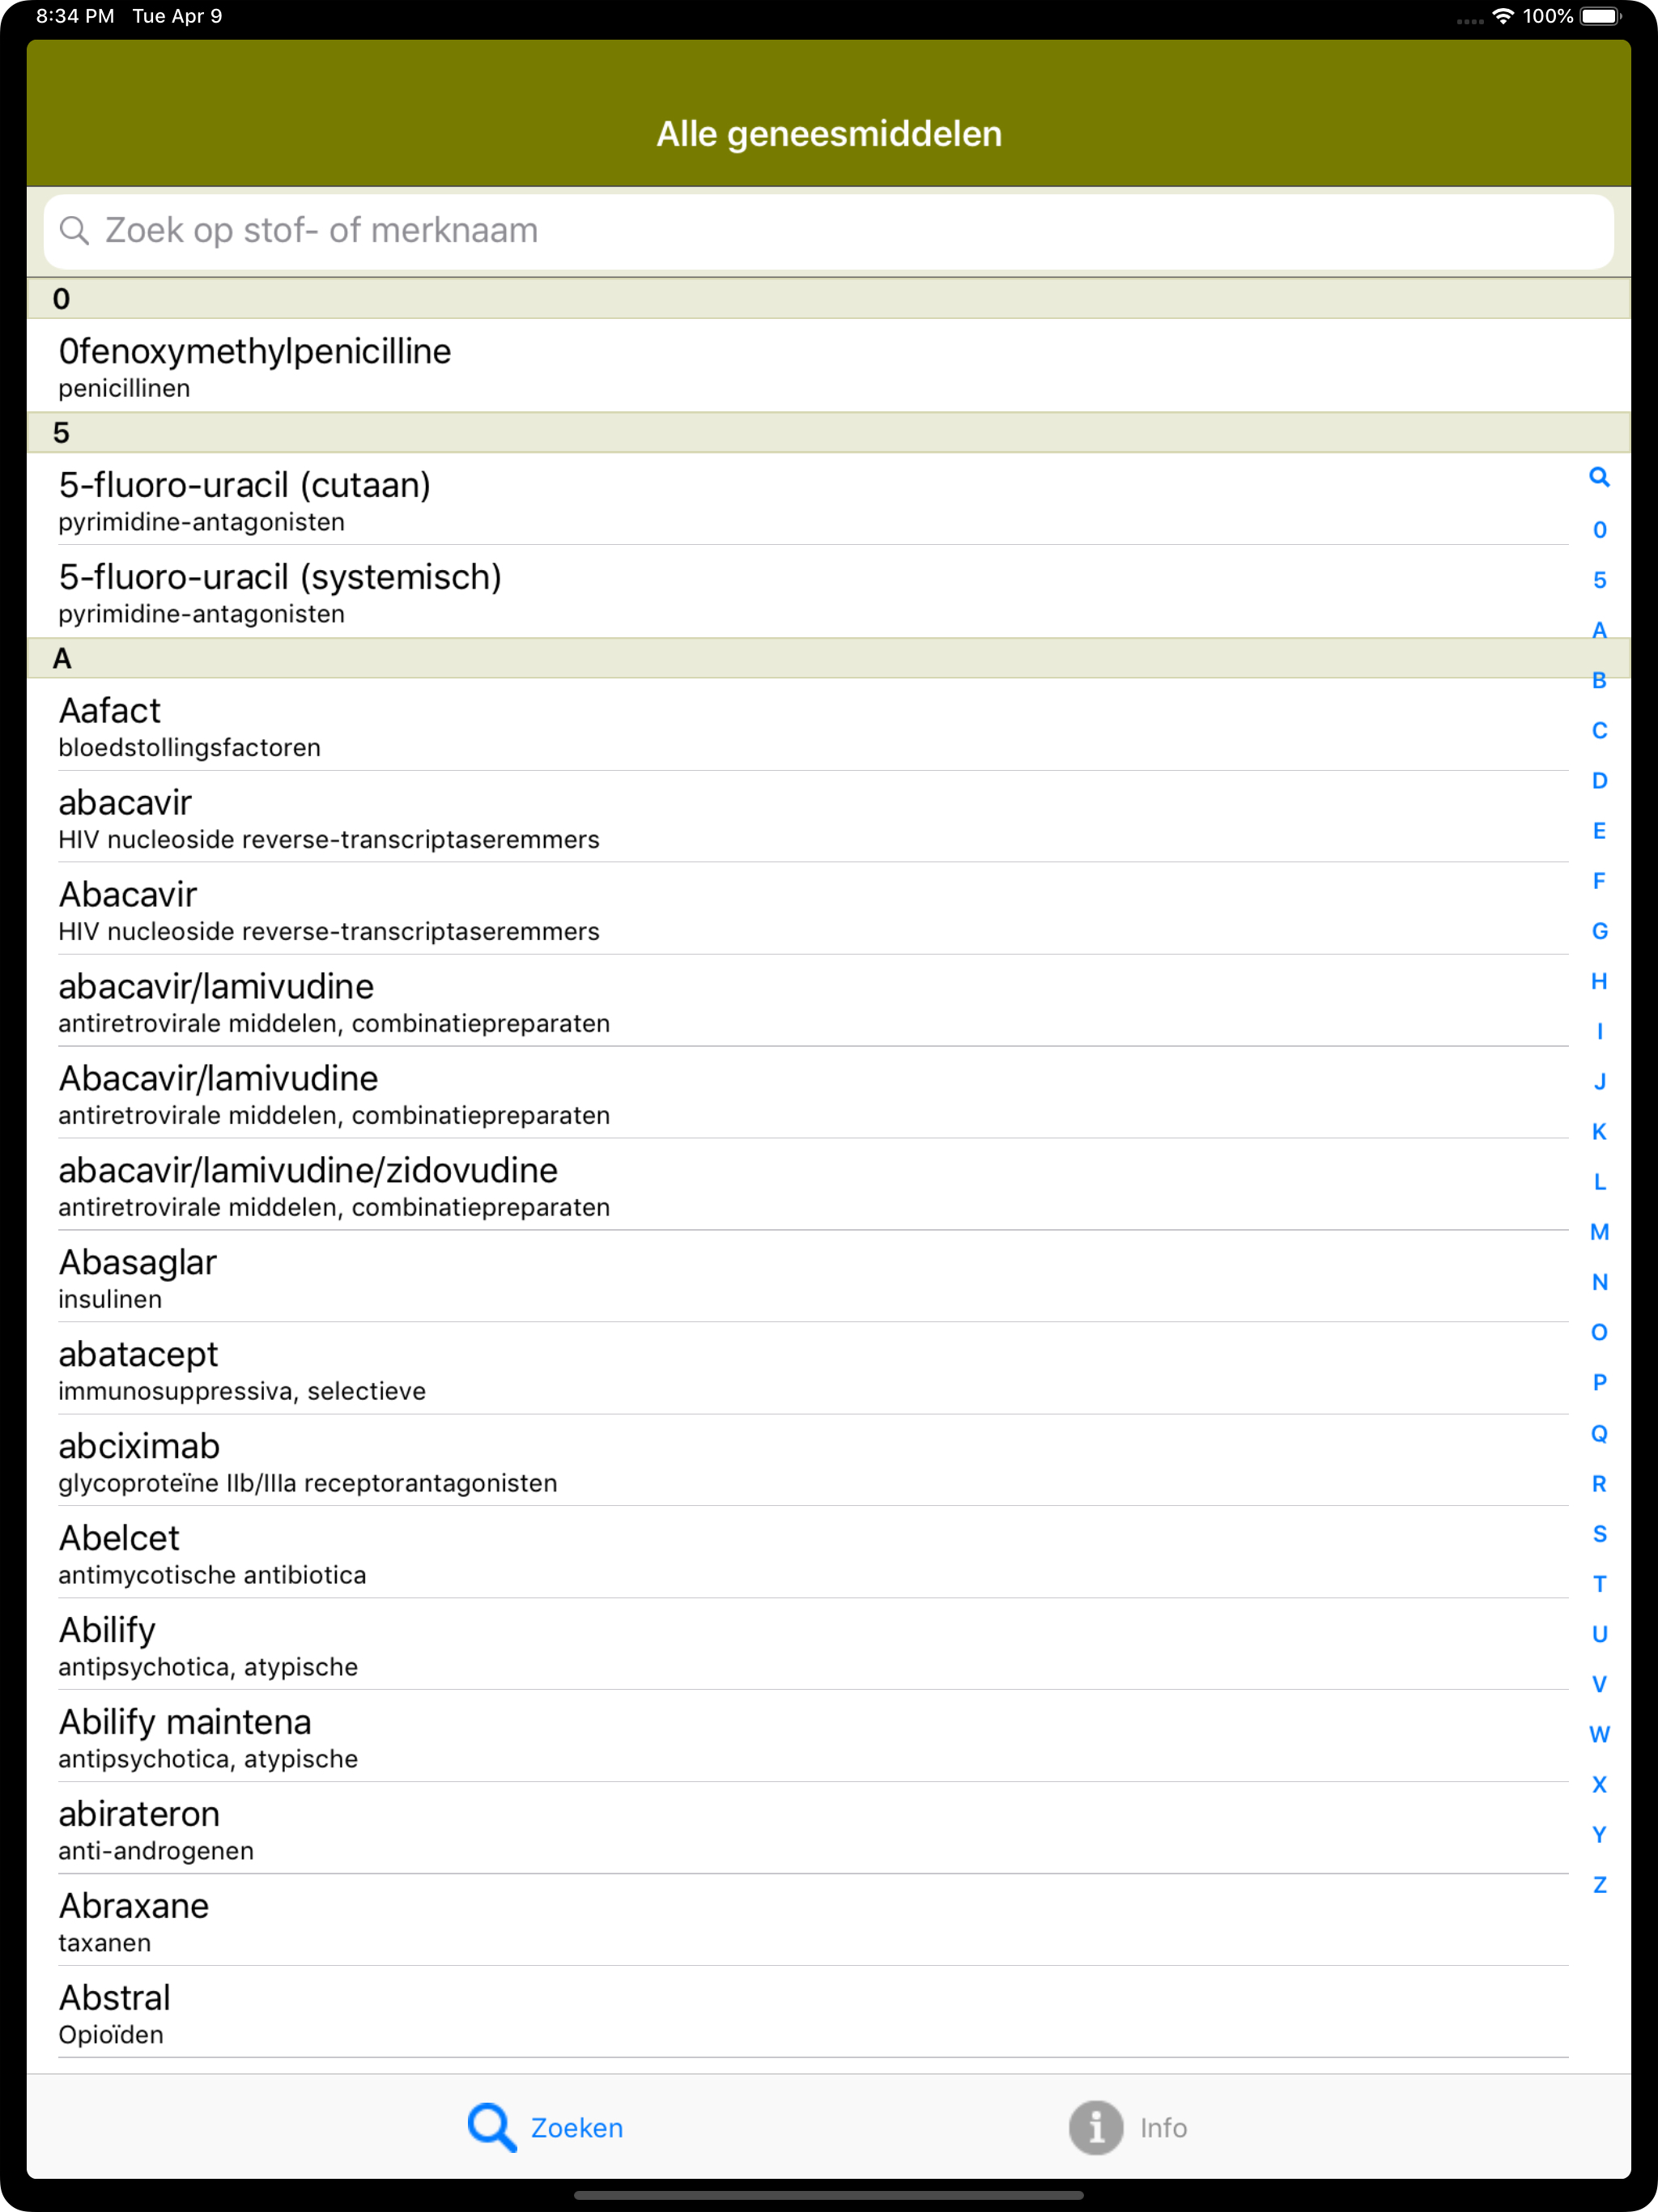
Task: Tap the magnifier icon in the index bar
Action: pos(1599,478)
